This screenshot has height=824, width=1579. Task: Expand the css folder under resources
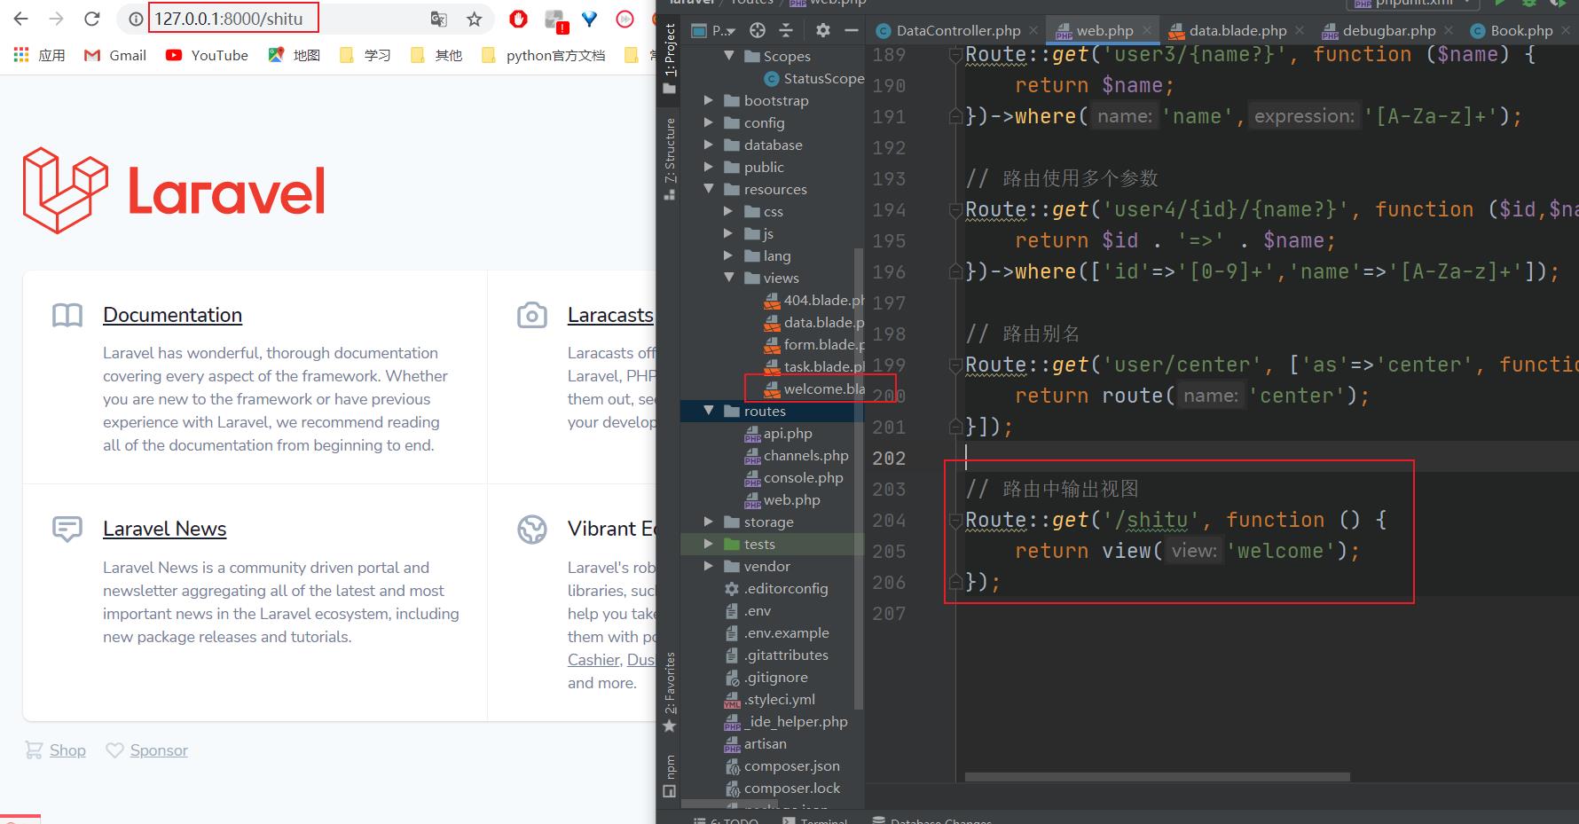pyautogui.click(x=729, y=211)
